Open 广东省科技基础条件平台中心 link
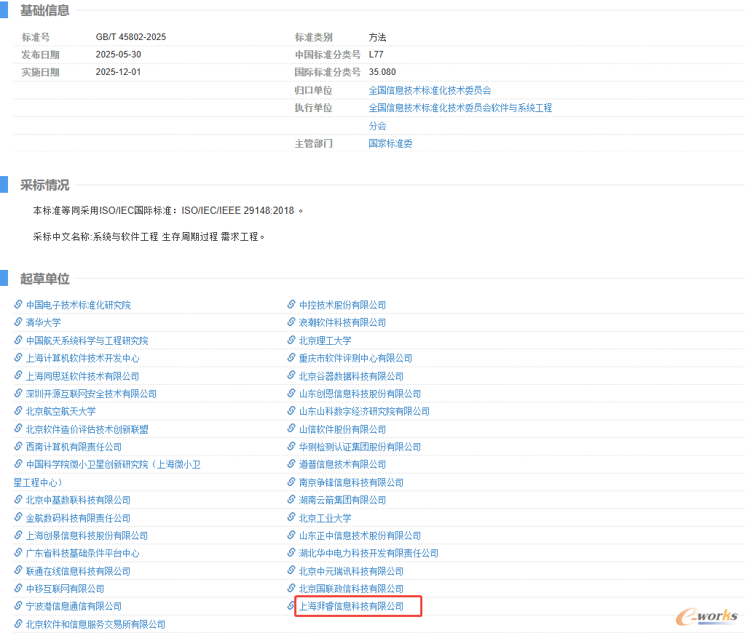 pos(83,553)
